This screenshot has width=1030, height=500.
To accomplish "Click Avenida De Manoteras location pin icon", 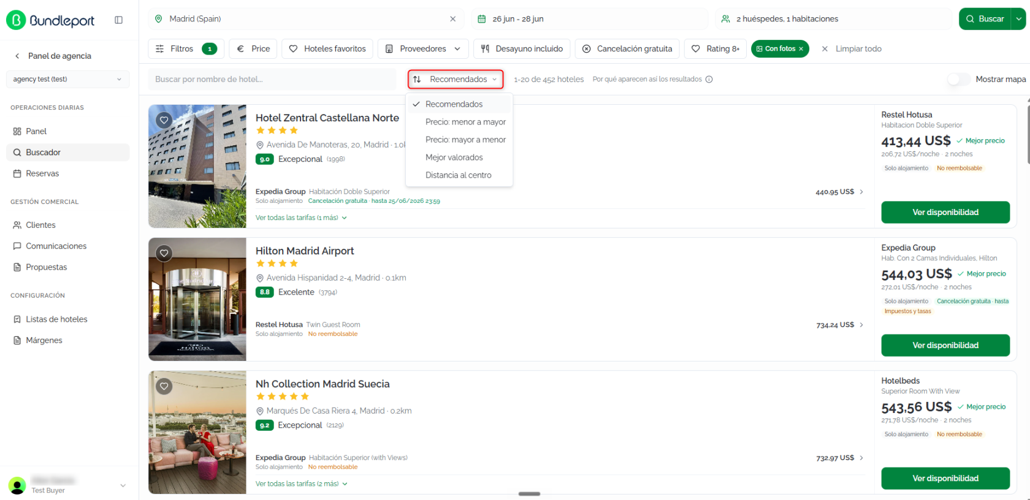I will click(260, 145).
